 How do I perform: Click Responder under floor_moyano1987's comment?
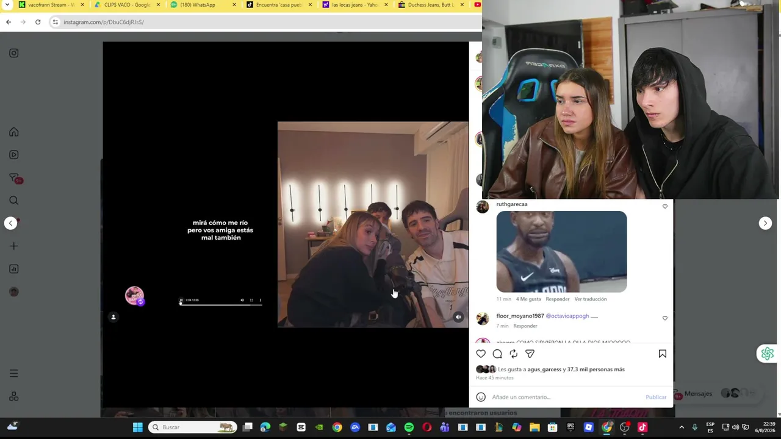tap(525, 326)
